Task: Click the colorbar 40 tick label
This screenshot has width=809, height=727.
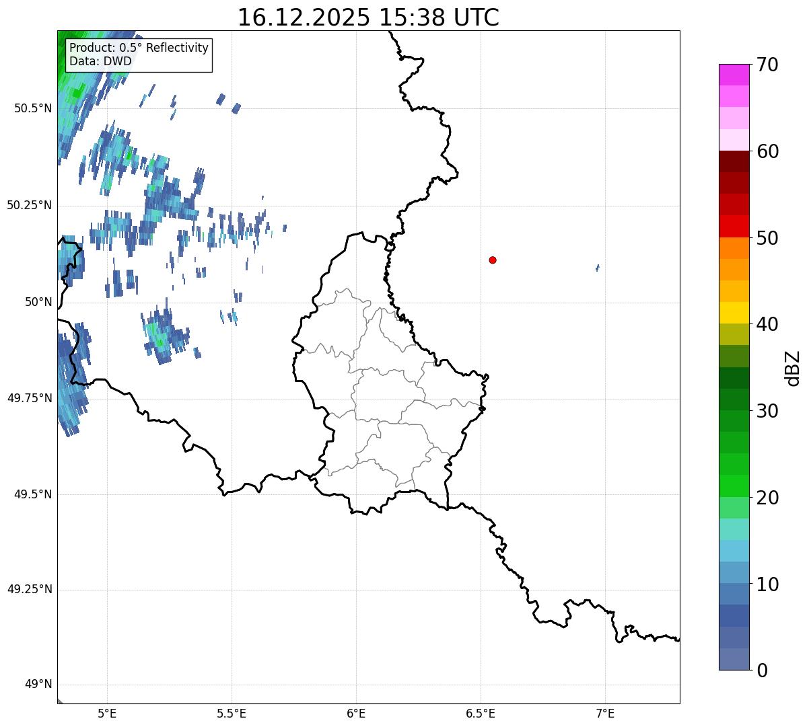Action: [768, 324]
